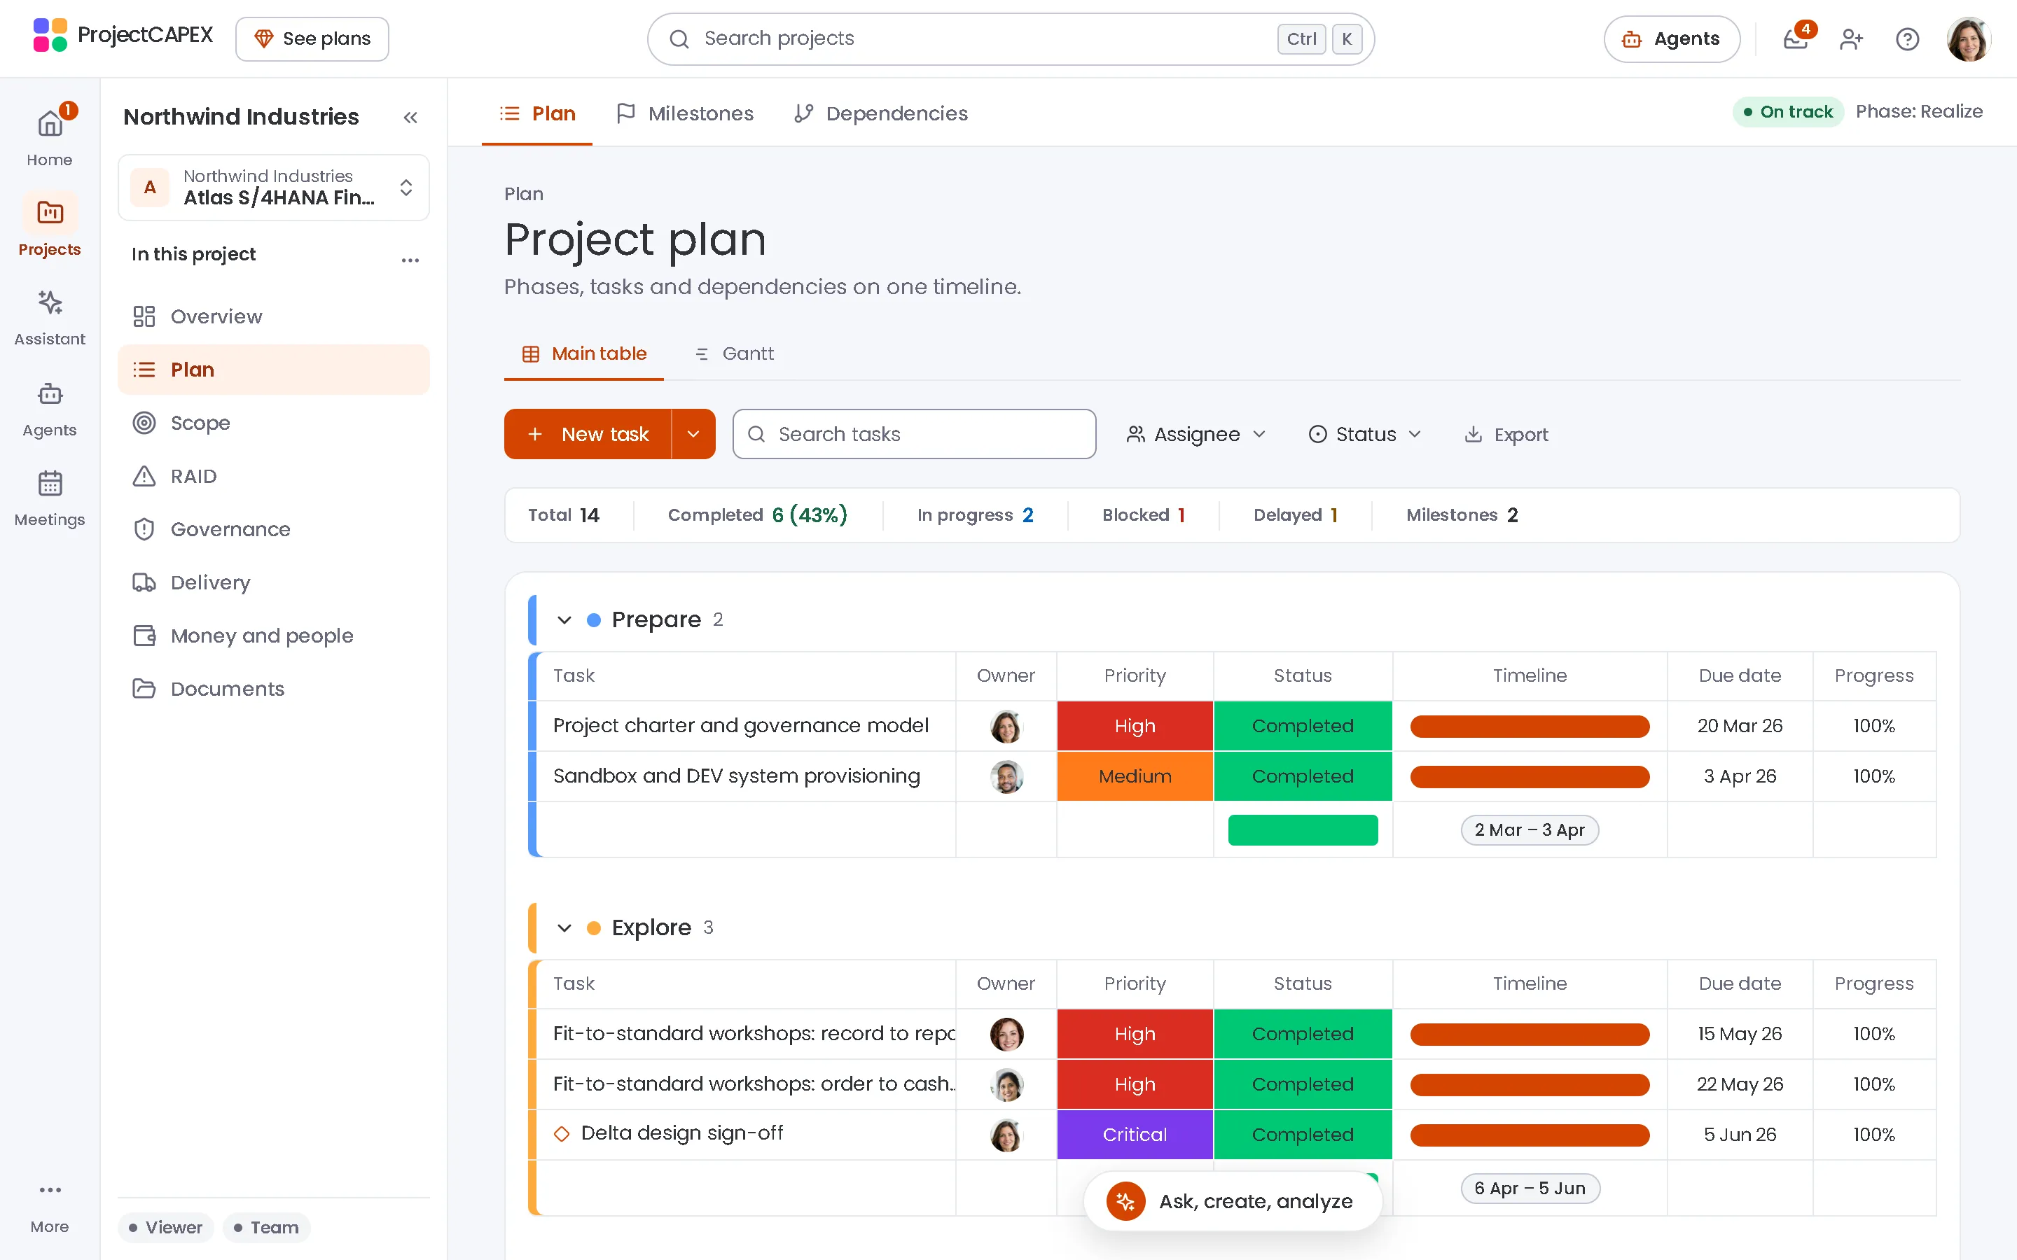Image resolution: width=2017 pixels, height=1260 pixels.
Task: Change Medium priority of Sandbox task
Action: [x=1135, y=777]
